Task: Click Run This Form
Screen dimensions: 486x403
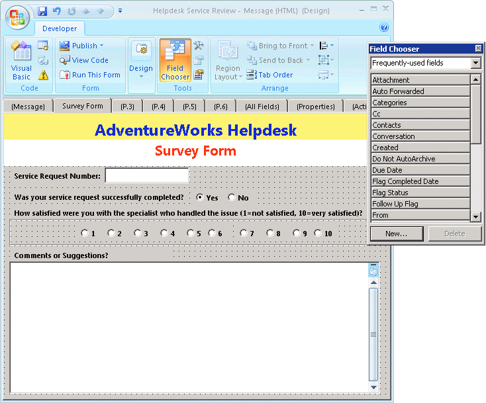Action: 90,75
